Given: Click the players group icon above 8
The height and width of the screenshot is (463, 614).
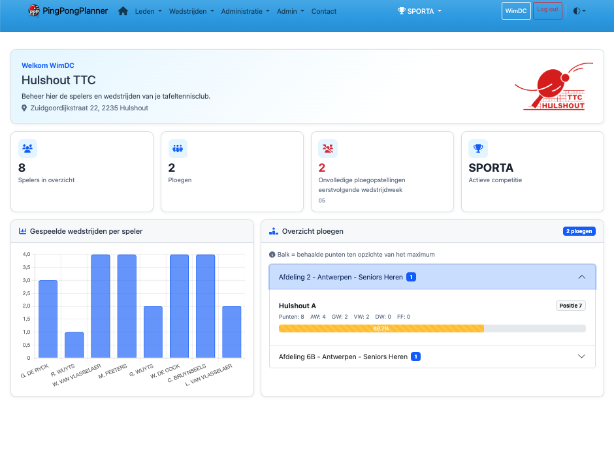Looking at the screenshot, I should 27,148.
